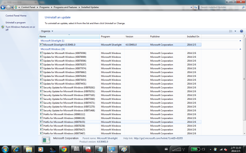Open Control Panel Home link
The width and height of the screenshot is (246, 153).
pyautogui.click(x=16, y=16)
